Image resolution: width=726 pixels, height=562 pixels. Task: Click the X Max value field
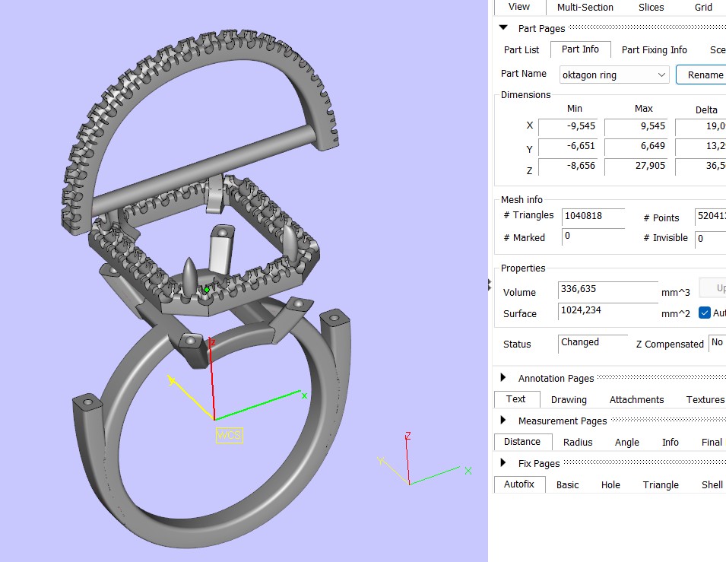[636, 126]
